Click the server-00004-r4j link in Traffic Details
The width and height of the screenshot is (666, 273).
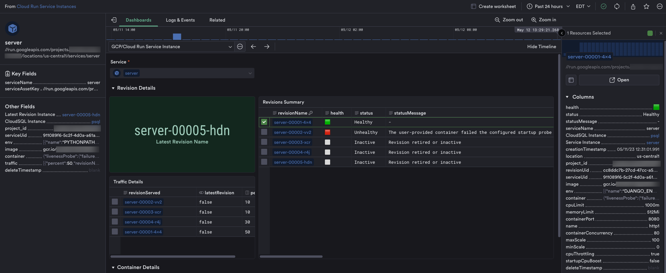coord(143,222)
